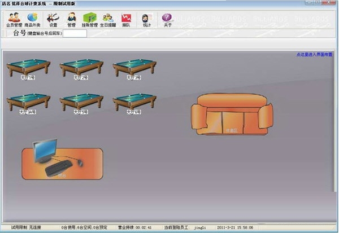Click the 管理 manager icon
This screenshot has width=339, height=233.
(x=72, y=20)
